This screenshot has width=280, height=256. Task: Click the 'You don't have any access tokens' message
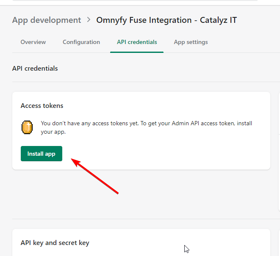point(146,127)
